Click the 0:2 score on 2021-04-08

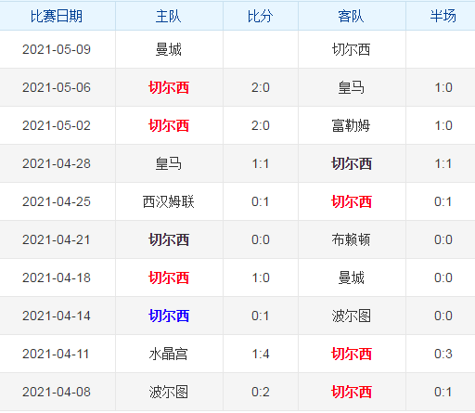tap(261, 392)
